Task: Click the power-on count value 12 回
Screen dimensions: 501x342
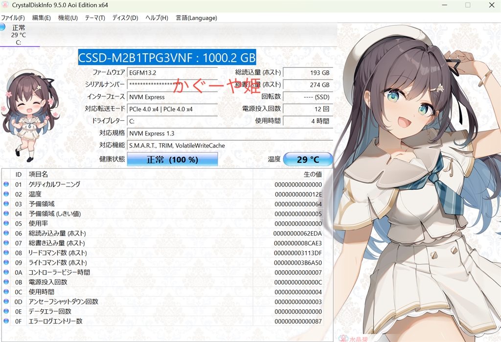Action: (308, 109)
